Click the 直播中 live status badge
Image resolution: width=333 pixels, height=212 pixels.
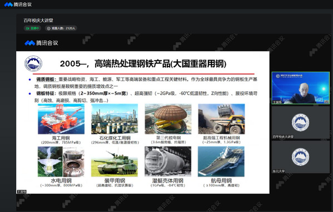tap(32, 28)
